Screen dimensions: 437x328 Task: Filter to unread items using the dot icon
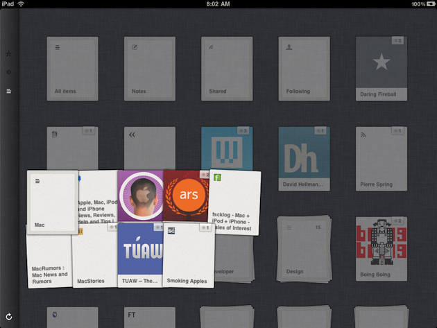point(9,72)
